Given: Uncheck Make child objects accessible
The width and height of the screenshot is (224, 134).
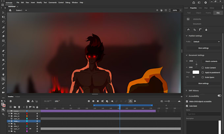Looking at the screenshot, I should (187, 101).
